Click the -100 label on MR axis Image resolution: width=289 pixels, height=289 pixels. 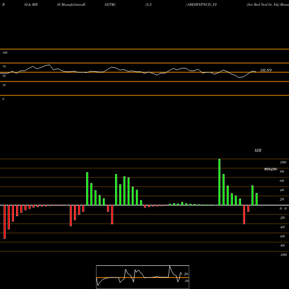point(283,255)
